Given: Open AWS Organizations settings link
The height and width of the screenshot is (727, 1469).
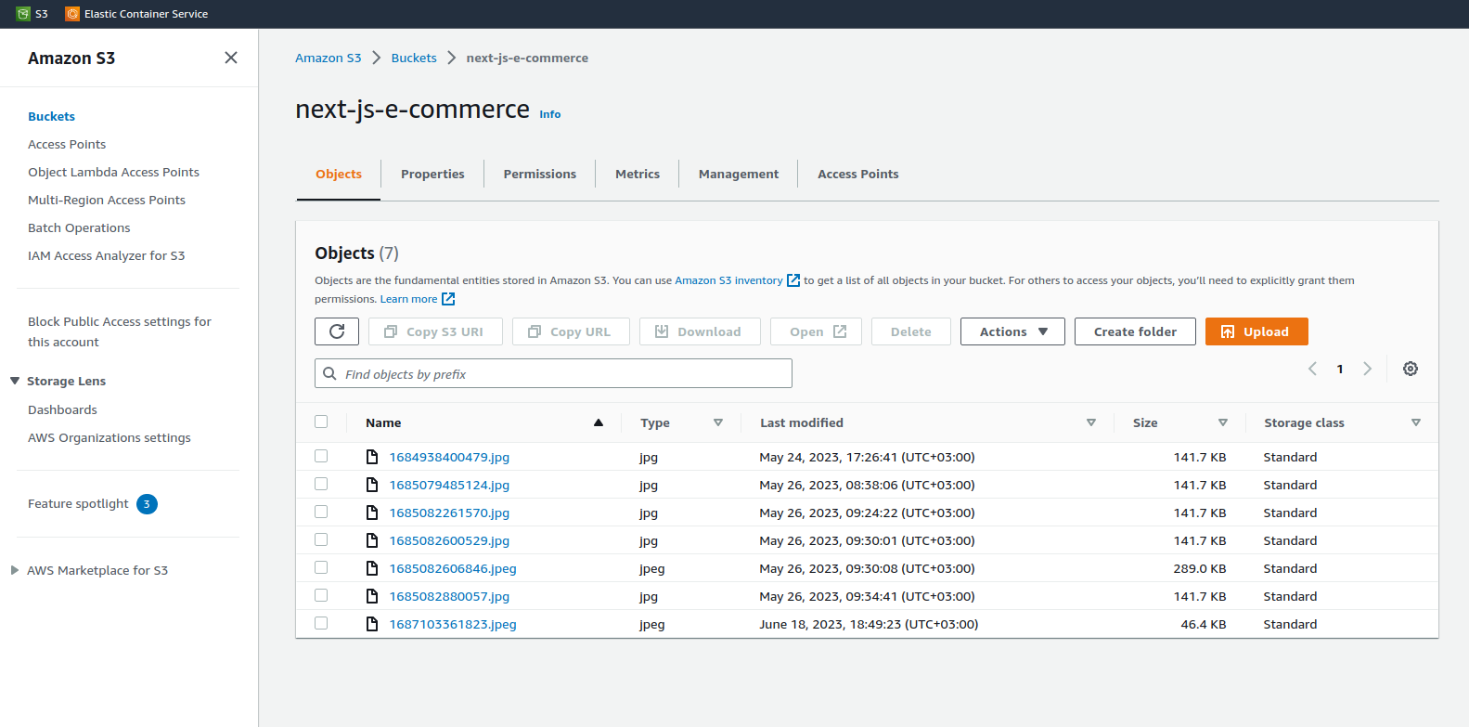Looking at the screenshot, I should click(x=110, y=437).
